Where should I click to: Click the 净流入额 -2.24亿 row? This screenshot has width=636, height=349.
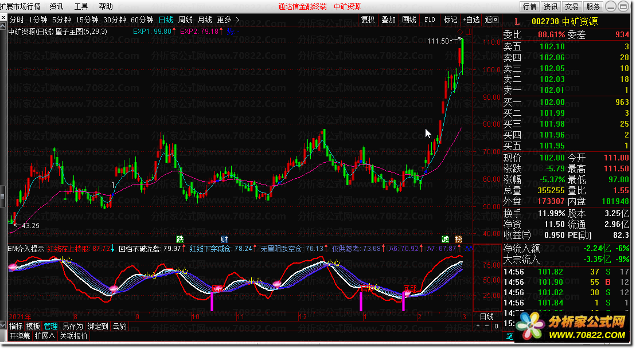566,248
